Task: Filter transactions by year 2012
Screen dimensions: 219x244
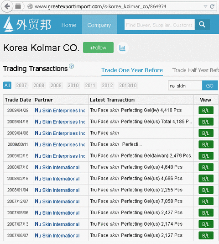Action: [107, 85]
